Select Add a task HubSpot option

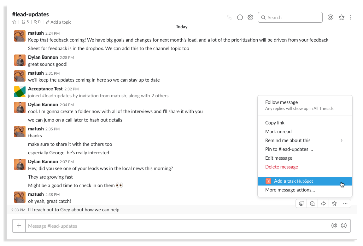[293, 181]
